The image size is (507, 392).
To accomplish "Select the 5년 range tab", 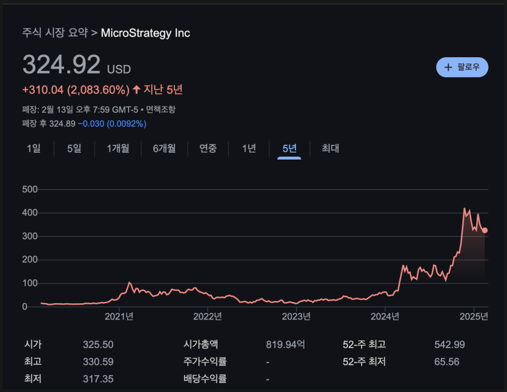I will tap(289, 149).
